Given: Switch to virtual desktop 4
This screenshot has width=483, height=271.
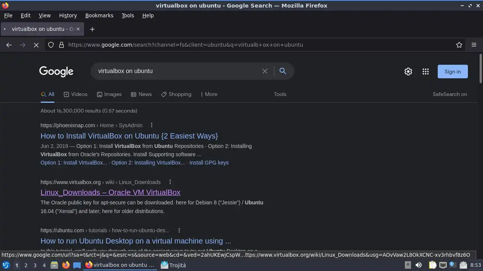Looking at the screenshot, I should (x=44, y=265).
